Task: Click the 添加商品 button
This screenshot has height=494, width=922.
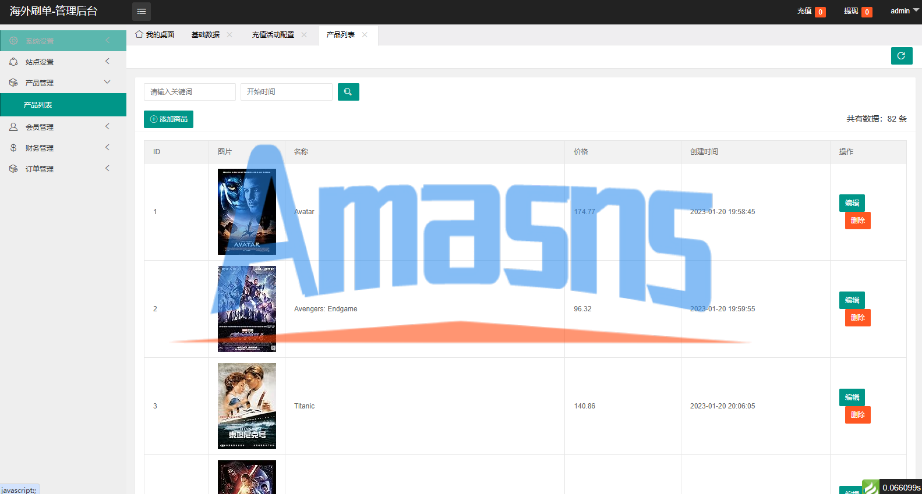Action: (168, 119)
